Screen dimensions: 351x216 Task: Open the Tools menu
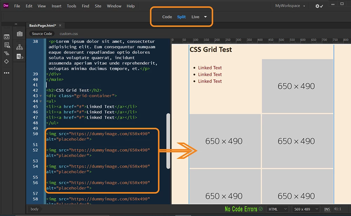click(x=71, y=6)
